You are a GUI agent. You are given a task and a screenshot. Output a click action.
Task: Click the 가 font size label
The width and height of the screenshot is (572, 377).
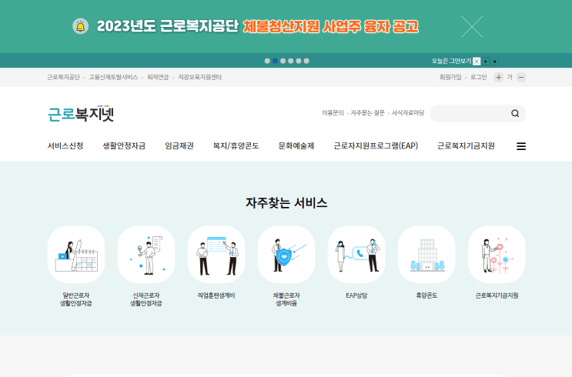[x=510, y=77]
